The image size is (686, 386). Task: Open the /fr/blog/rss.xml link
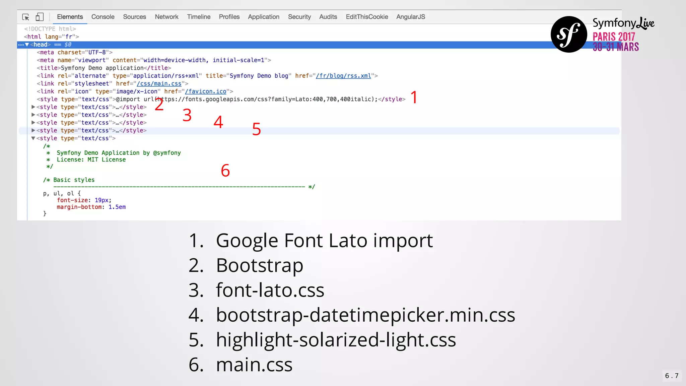[343, 76]
